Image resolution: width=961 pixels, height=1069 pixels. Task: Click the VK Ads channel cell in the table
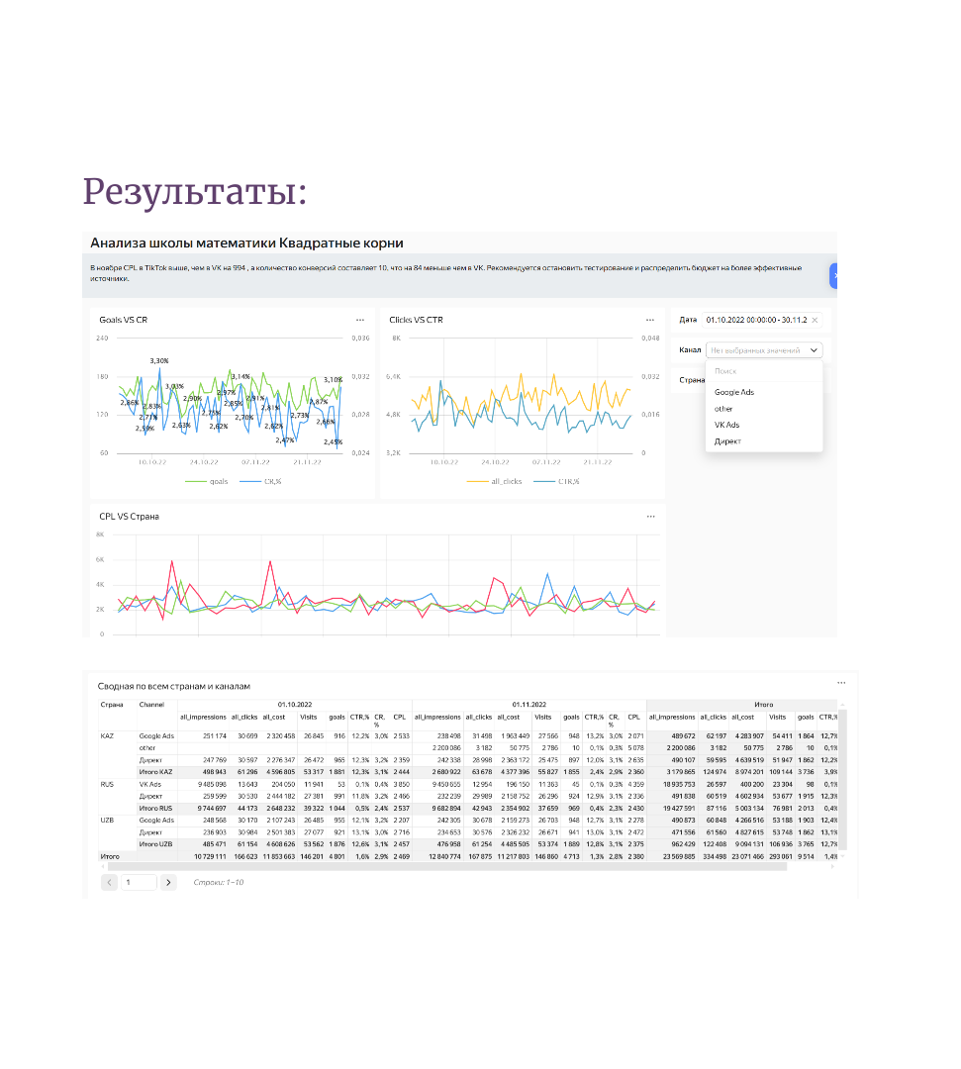150,785
